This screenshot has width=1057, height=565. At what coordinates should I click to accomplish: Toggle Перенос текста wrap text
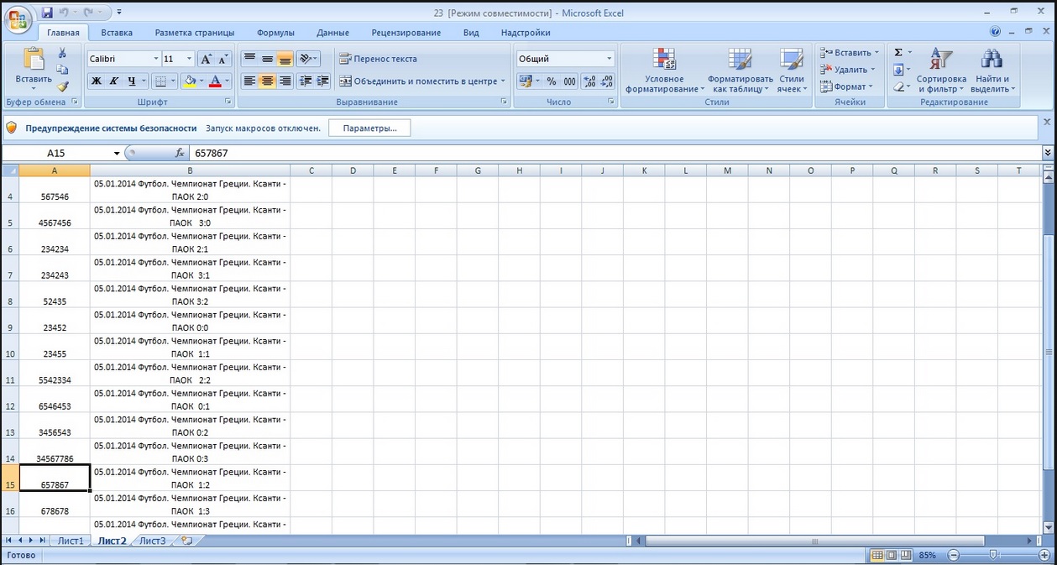(378, 59)
